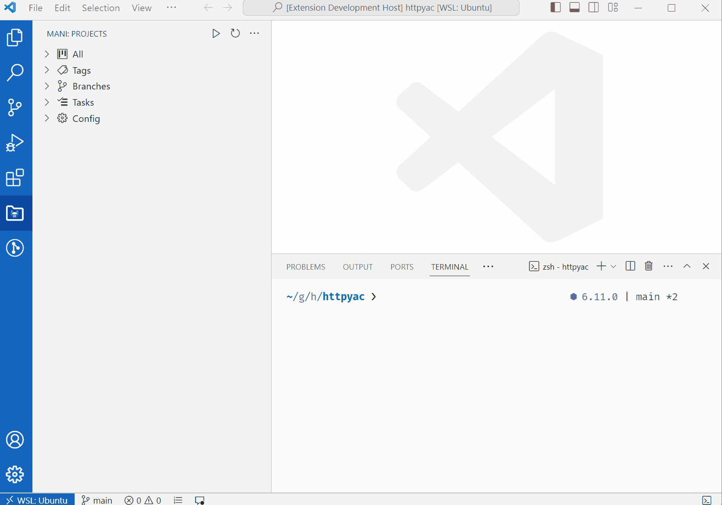Split the terminal
722x505 pixels.
tap(630, 266)
